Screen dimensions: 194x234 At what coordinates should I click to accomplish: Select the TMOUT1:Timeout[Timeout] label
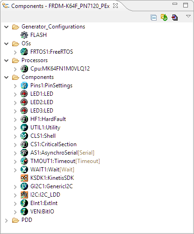[x=65, y=161]
